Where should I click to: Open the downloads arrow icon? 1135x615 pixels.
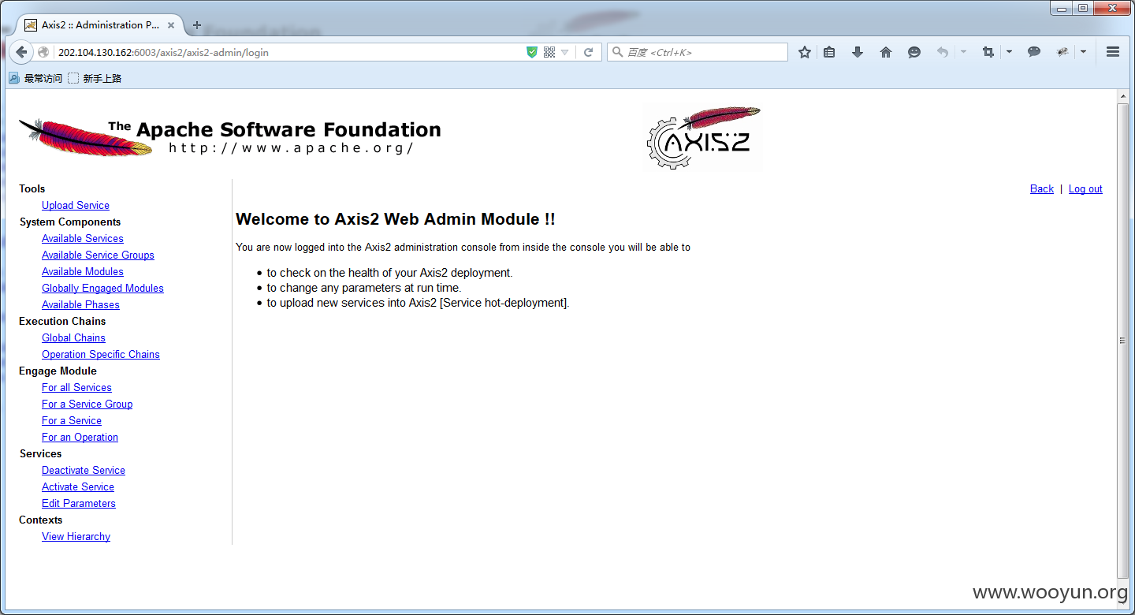[858, 52]
